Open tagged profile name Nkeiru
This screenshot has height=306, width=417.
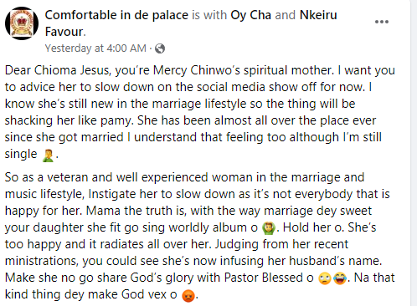click(318, 15)
